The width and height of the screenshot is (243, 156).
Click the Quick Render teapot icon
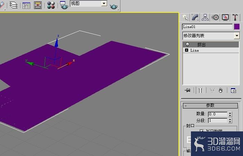pos(114,7)
